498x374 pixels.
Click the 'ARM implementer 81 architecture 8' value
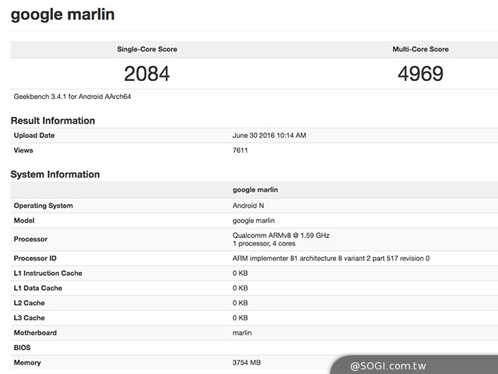[331, 259]
